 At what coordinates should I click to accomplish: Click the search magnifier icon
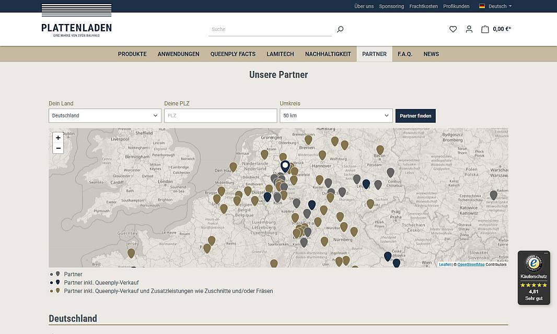[340, 29]
